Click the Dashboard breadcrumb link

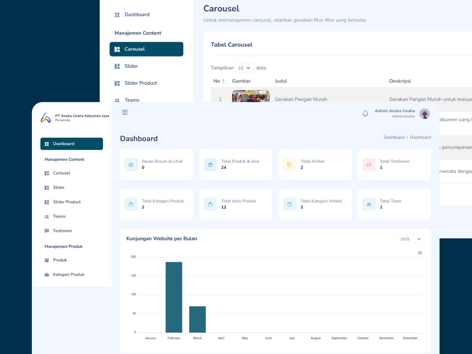pos(394,138)
